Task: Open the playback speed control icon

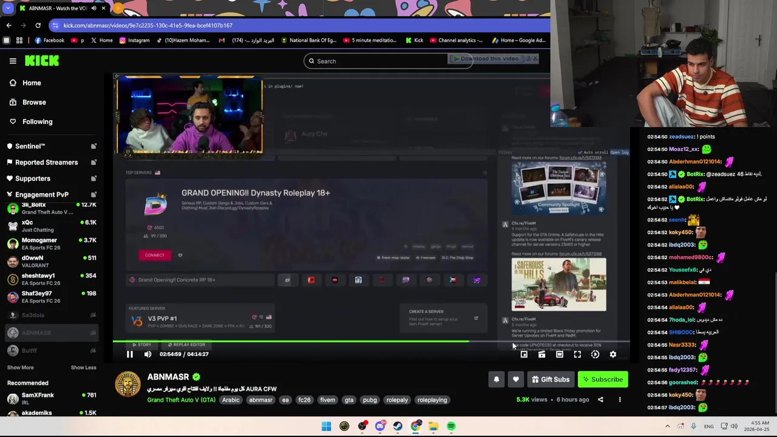Action: [595, 354]
